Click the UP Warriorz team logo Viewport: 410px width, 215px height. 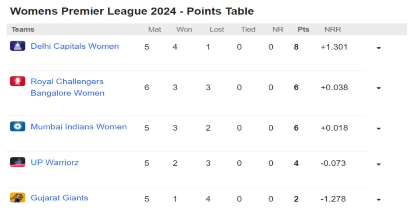click(18, 162)
